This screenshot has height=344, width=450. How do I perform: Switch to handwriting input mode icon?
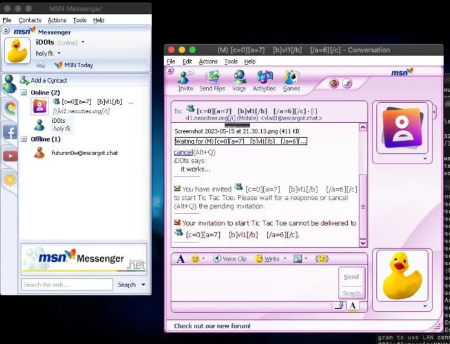(x=339, y=305)
